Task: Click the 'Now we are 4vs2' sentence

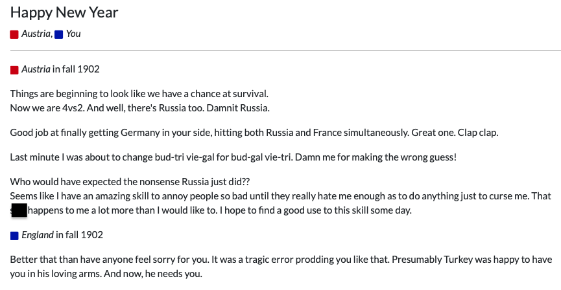Action: [x=47, y=108]
